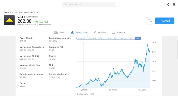
Task: Click the share icon in the header
Action: 168,5
